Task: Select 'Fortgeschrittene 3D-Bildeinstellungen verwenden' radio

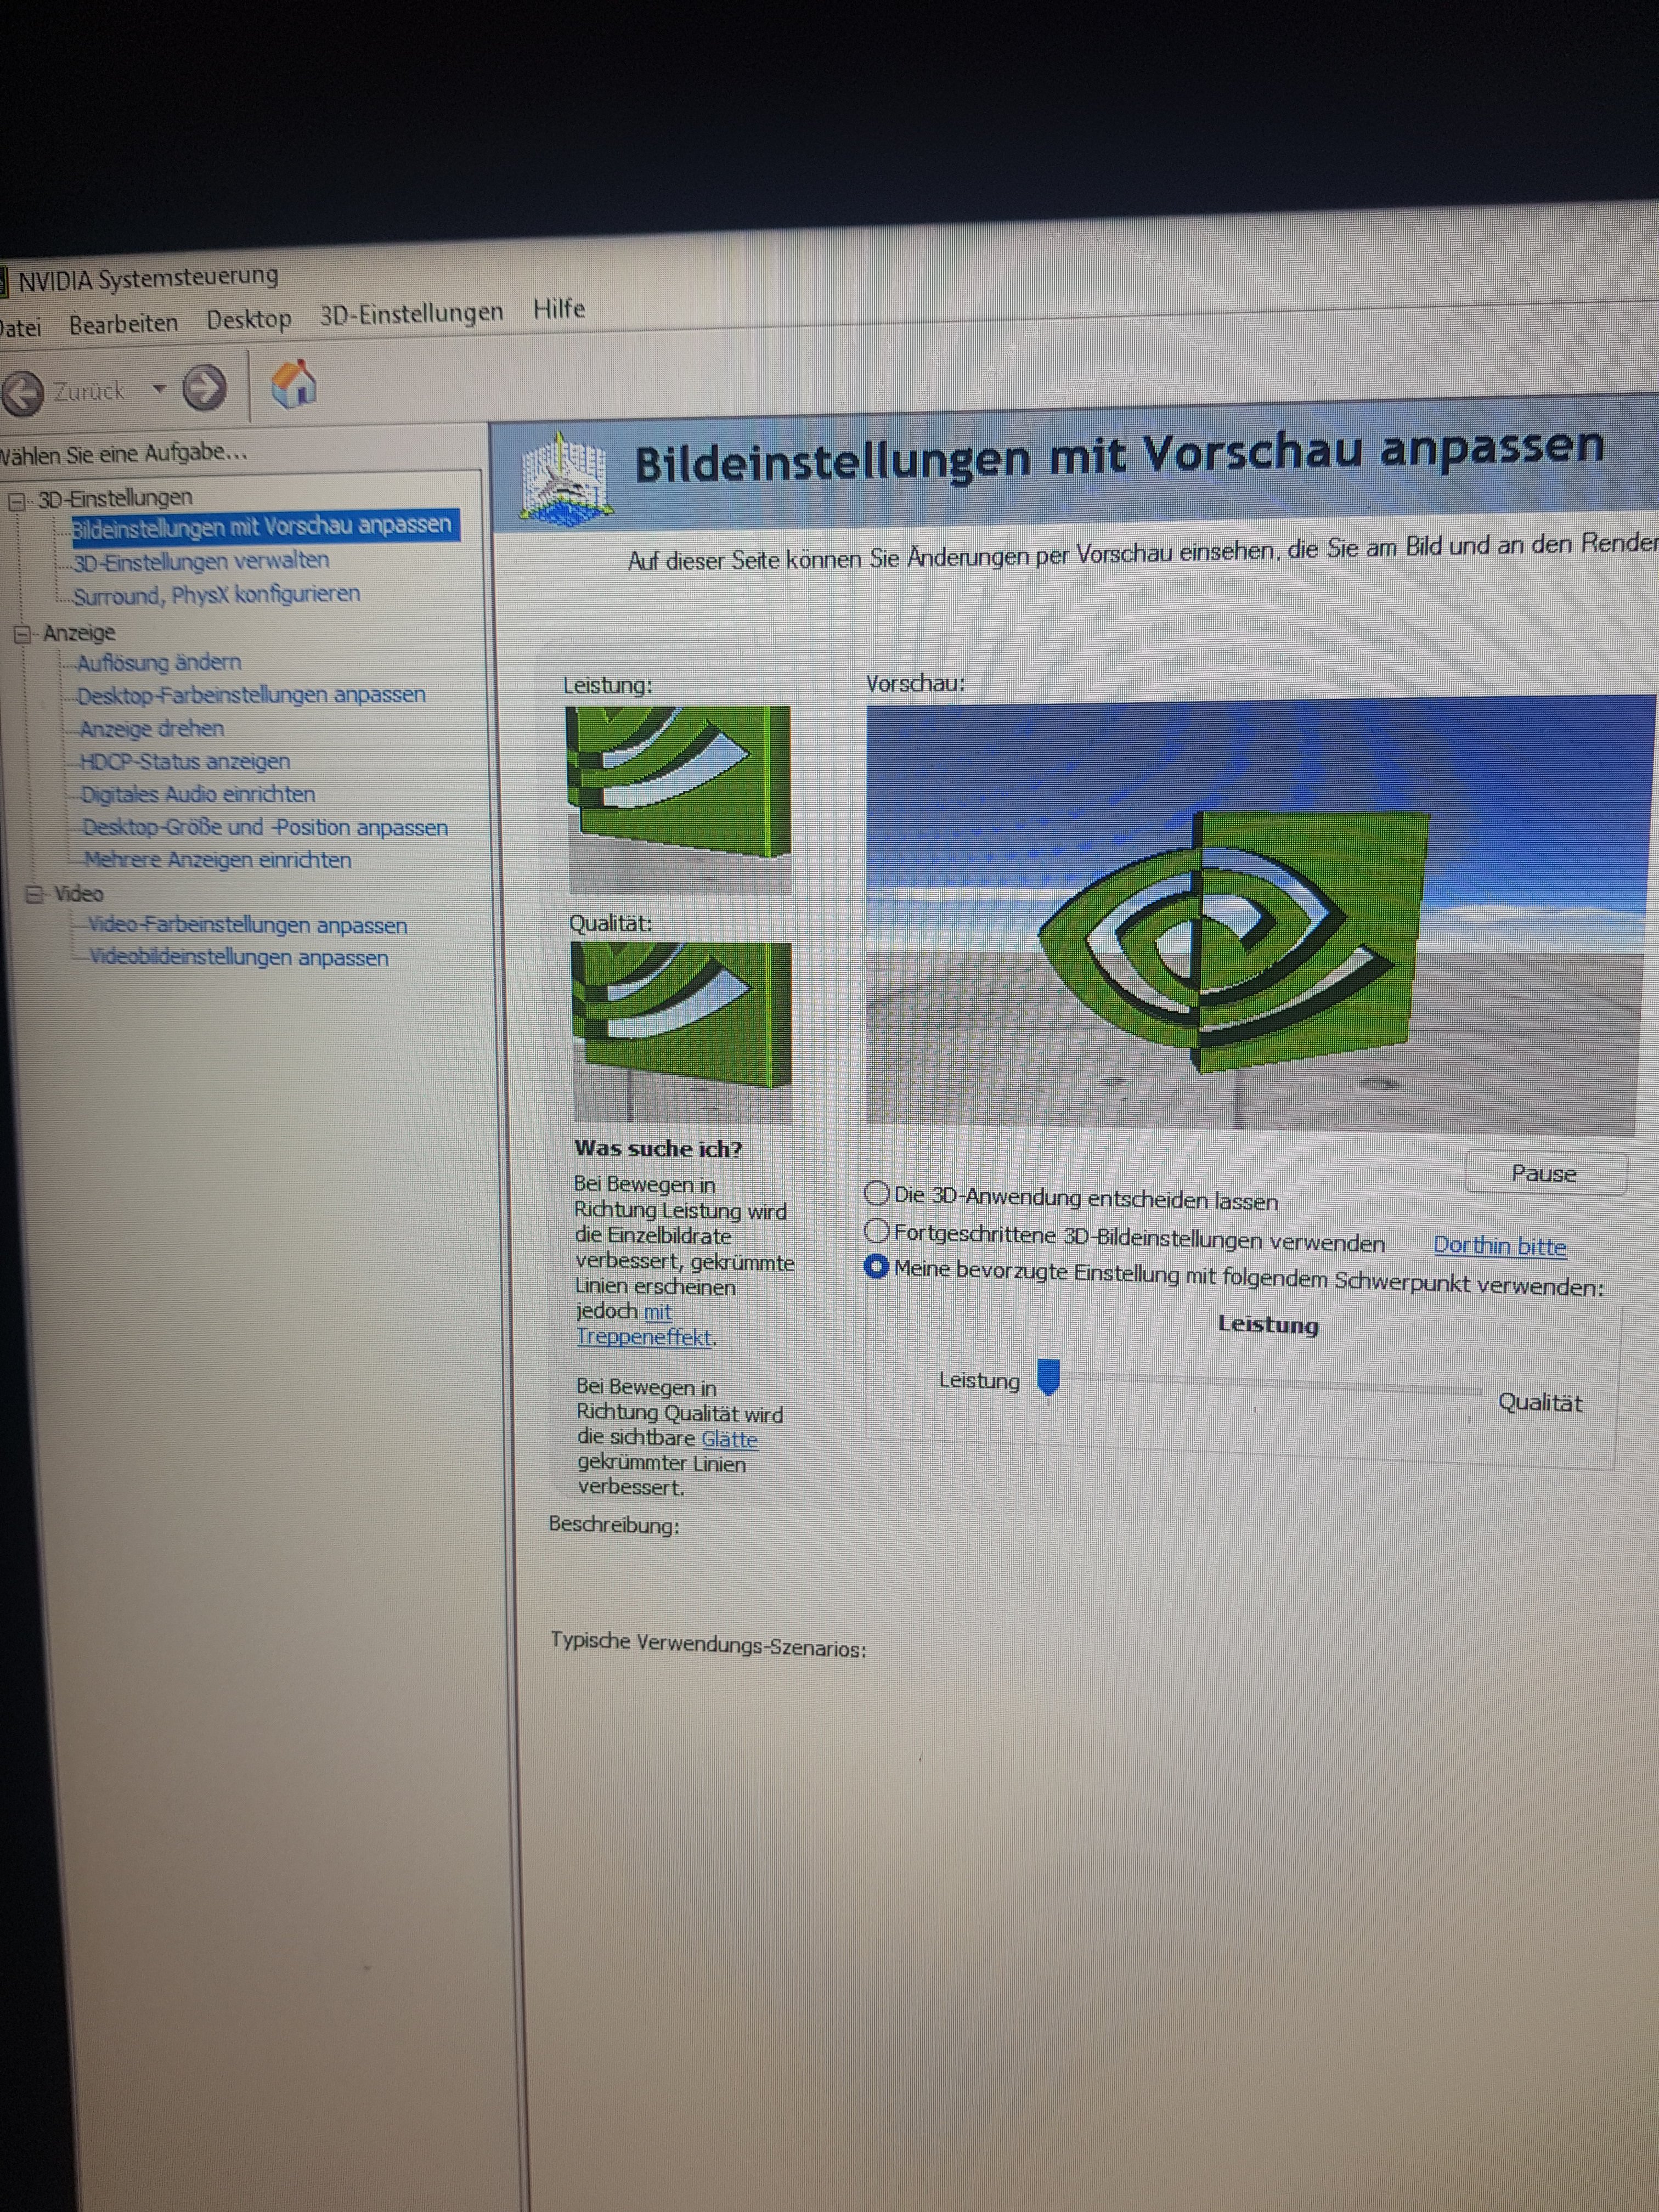Action: pyautogui.click(x=877, y=1230)
